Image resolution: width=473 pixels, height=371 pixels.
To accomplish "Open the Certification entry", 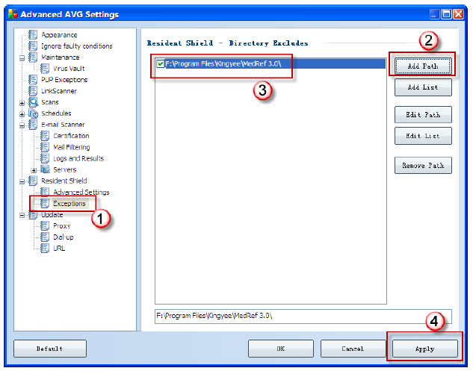I will (71, 136).
